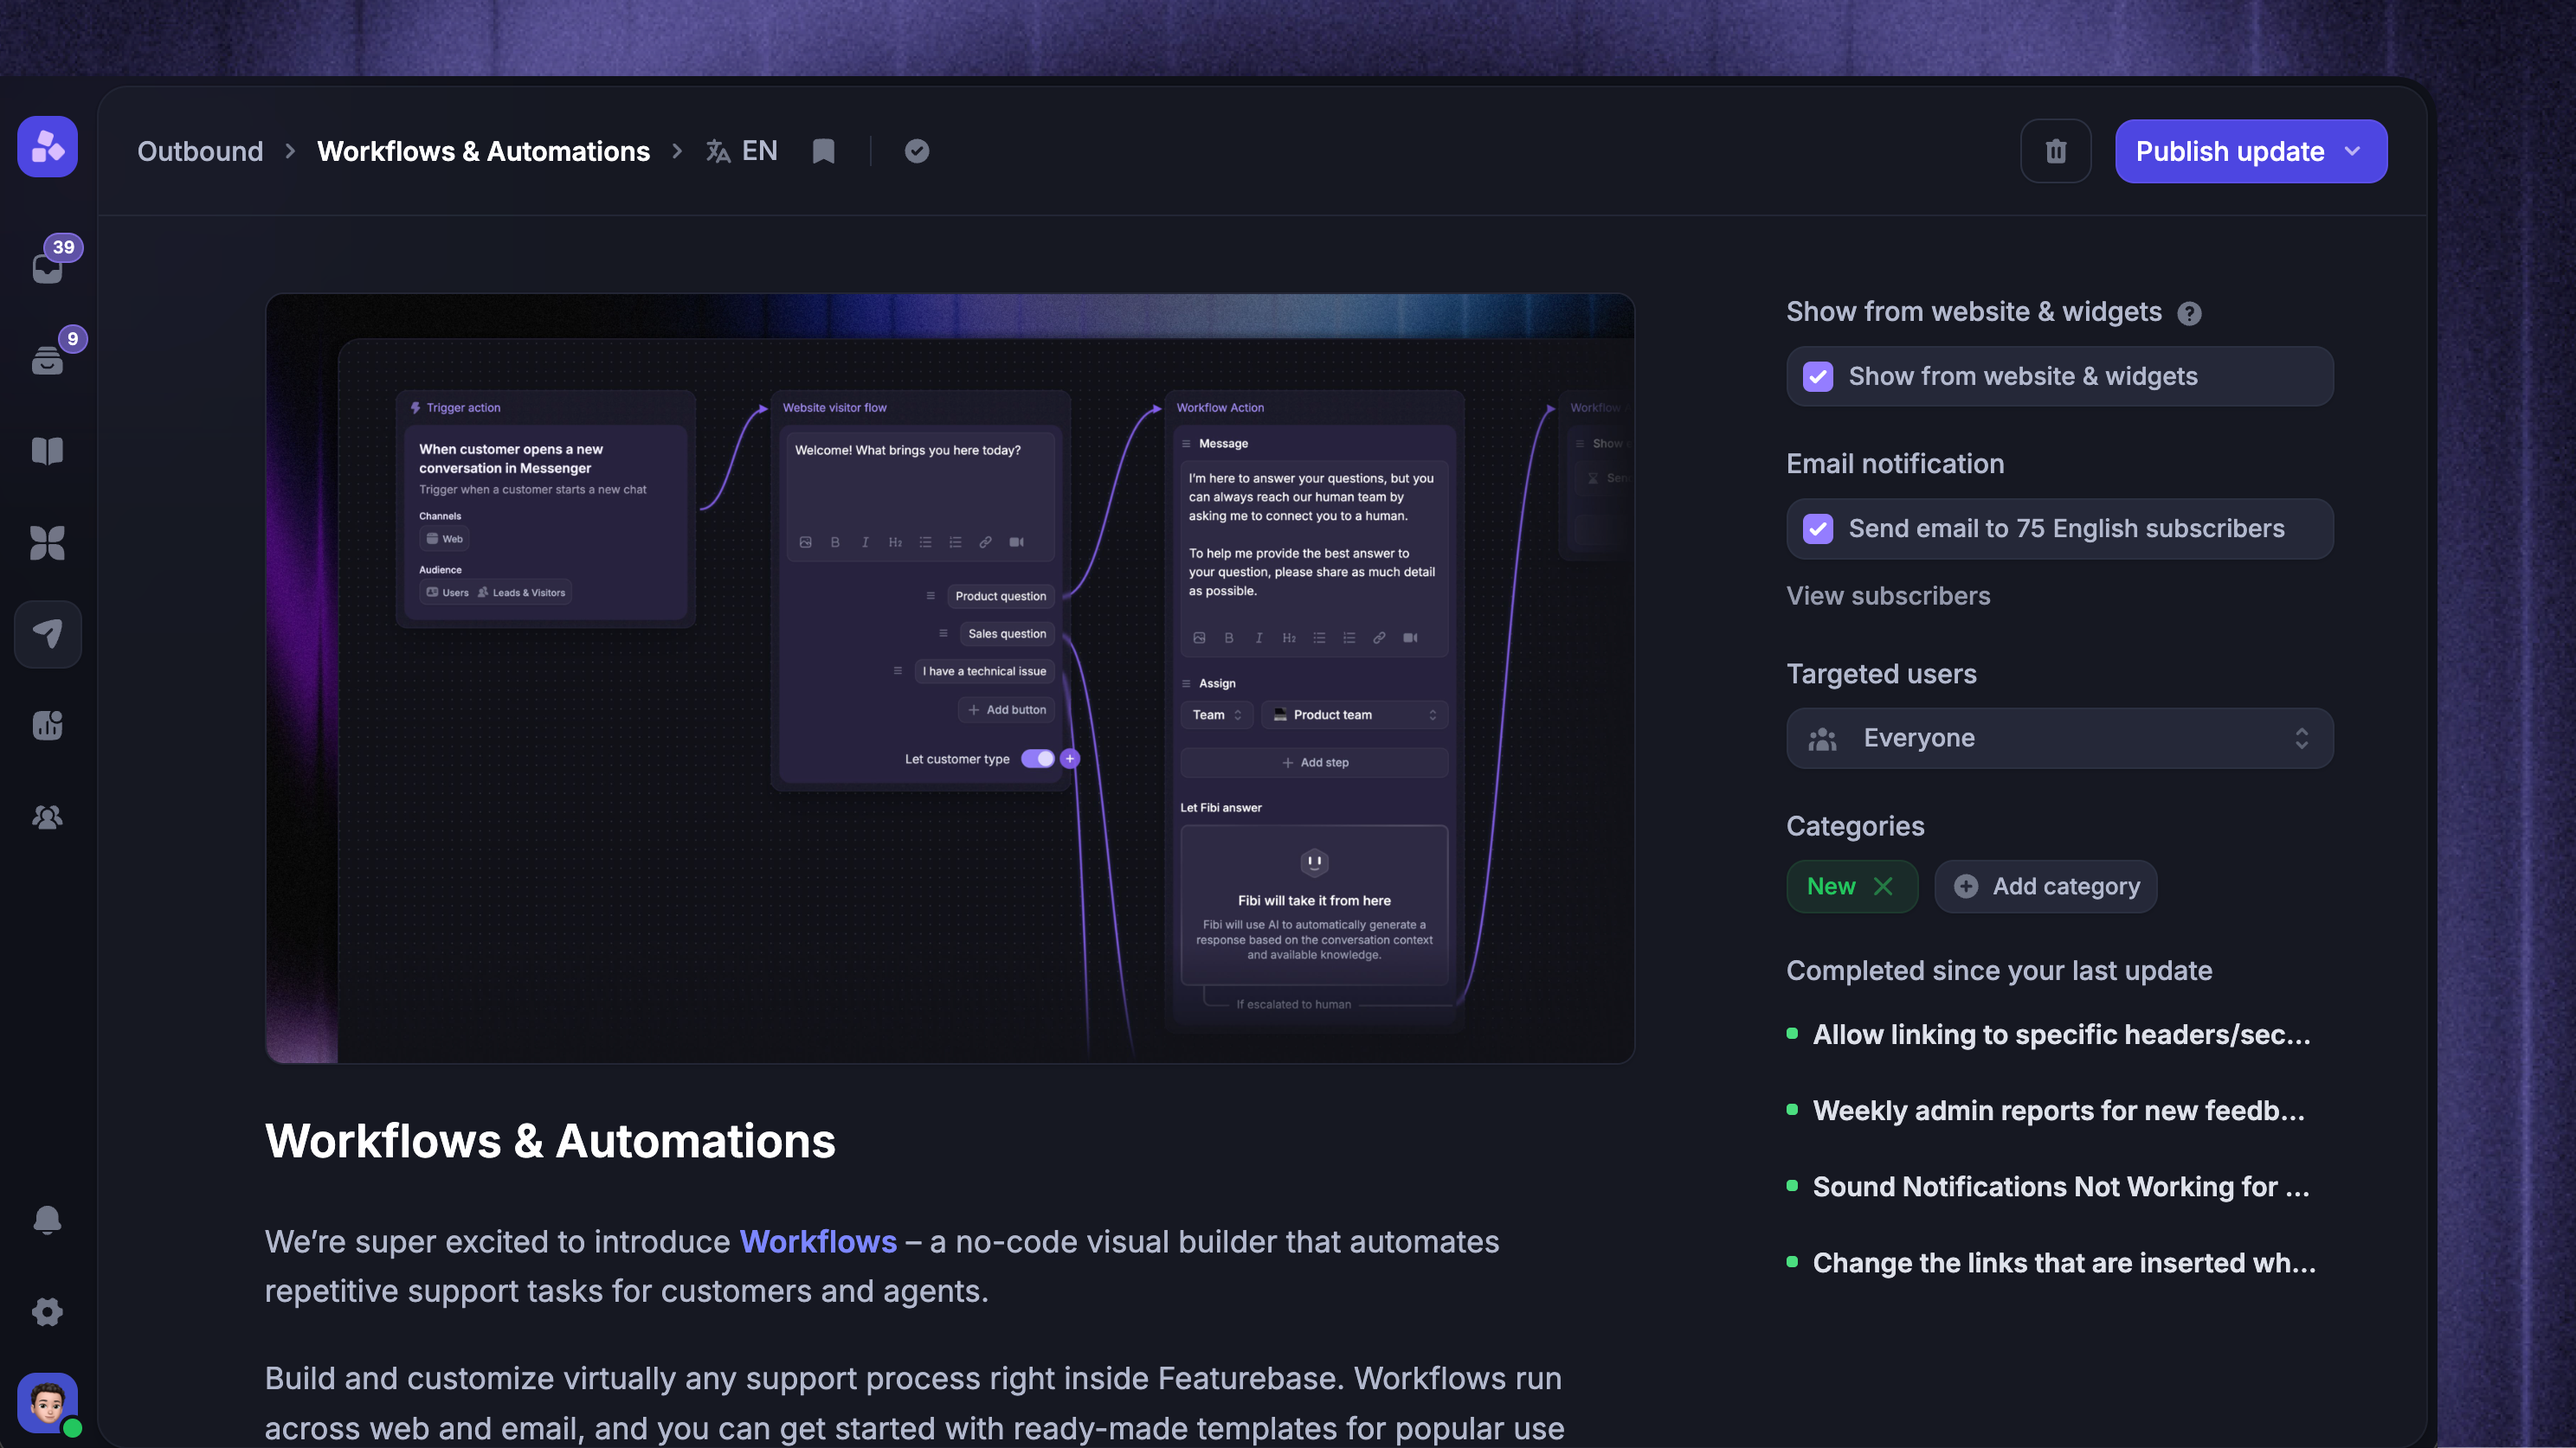Click the help question mark icon
The width and height of the screenshot is (2576, 1448).
[x=2189, y=314]
